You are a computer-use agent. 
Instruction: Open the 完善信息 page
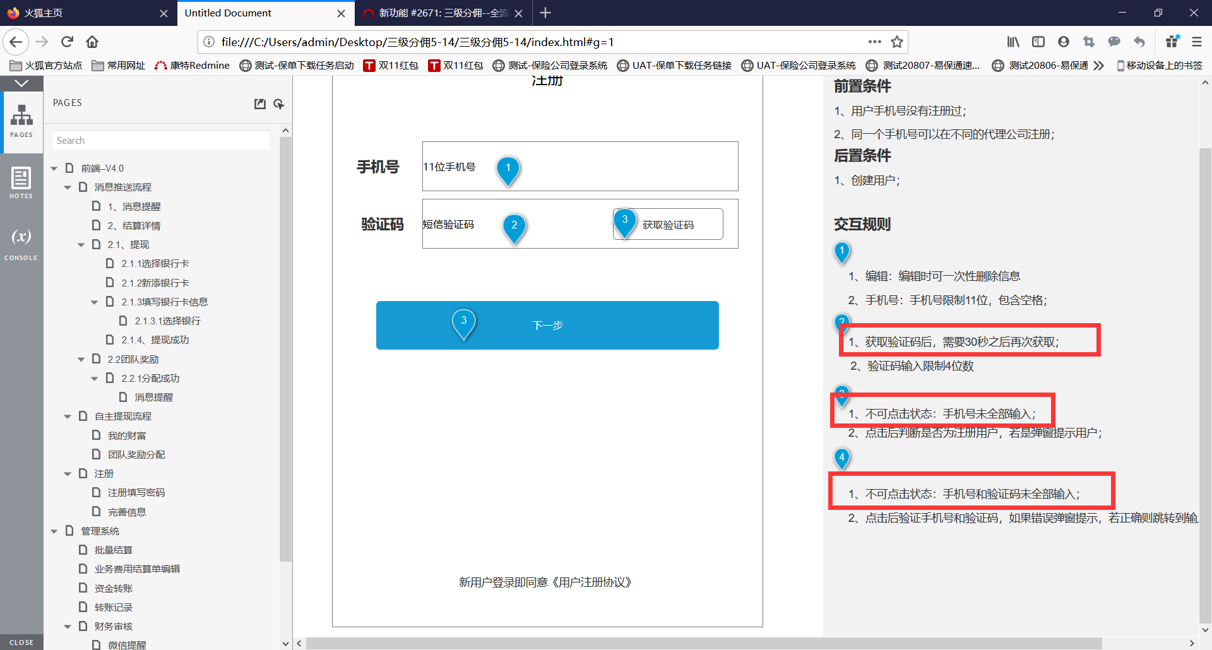click(127, 512)
